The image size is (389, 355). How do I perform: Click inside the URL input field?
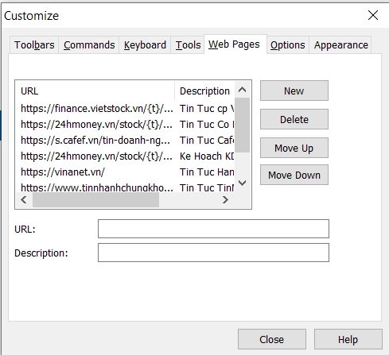pos(213,229)
